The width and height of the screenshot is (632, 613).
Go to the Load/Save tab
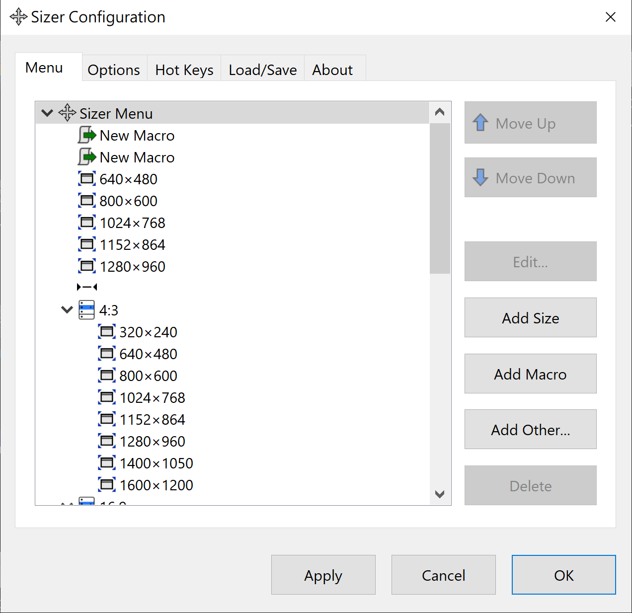262,70
